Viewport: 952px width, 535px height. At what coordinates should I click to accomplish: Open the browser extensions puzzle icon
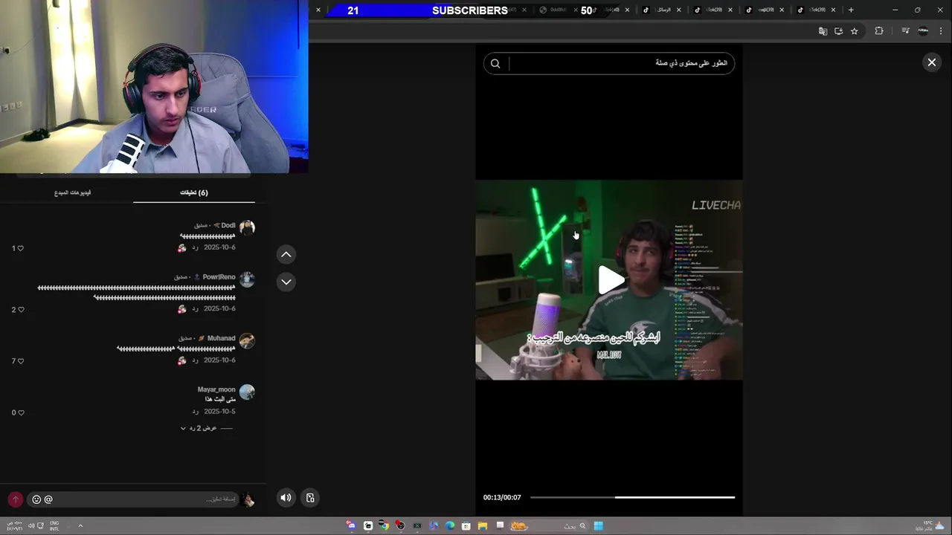[879, 31]
